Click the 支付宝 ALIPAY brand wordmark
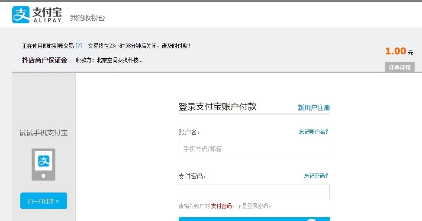Screen dimensions: 422x221 pyautogui.click(x=47, y=15)
